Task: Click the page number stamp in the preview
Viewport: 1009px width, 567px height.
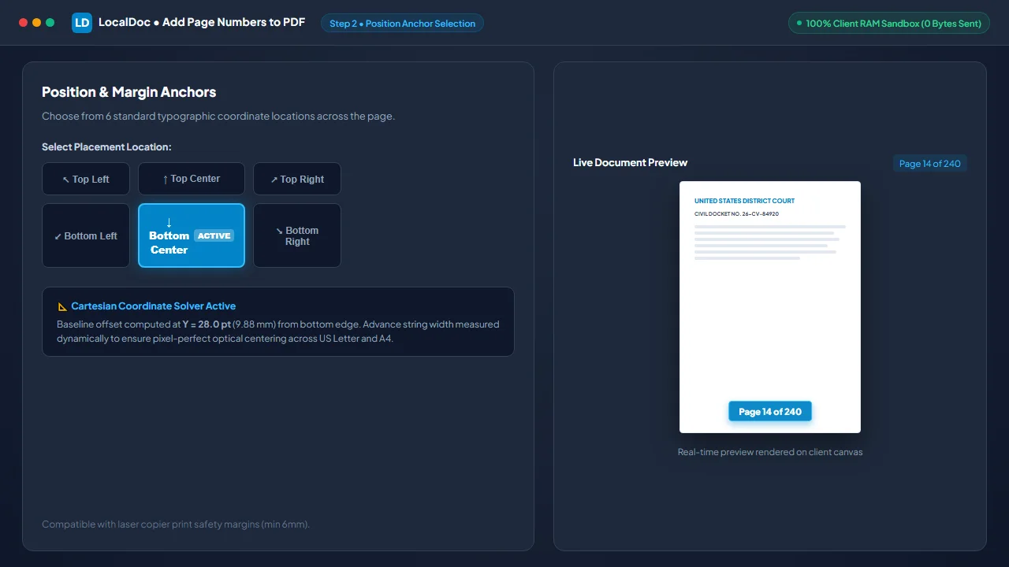Action: [770, 411]
